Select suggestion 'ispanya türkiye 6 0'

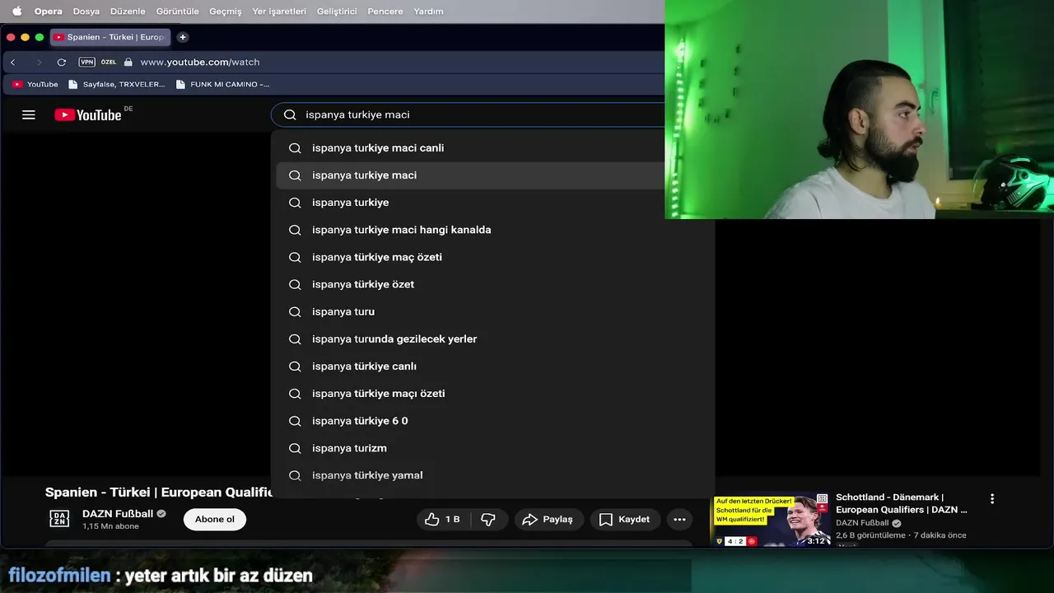(492, 420)
